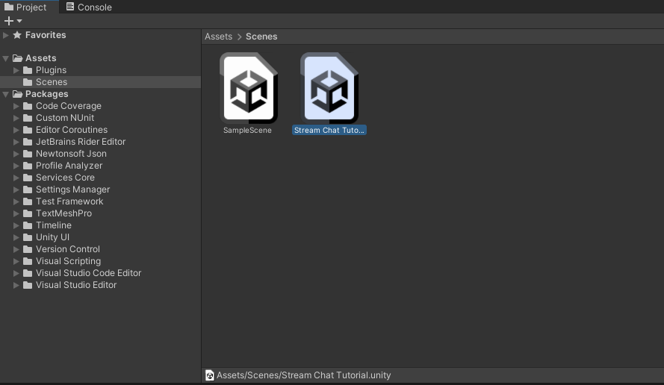
Task: Click the Settings Manager folder icon
Action: pos(28,190)
